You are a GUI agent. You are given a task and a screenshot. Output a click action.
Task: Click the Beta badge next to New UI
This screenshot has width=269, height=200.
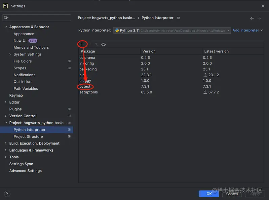tap(33, 41)
